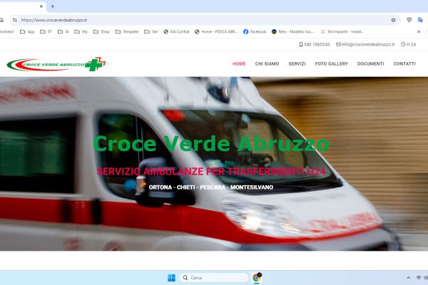Image resolution: width=428 pixels, height=285 pixels.
Task: Click the site information icon in address bar
Action: click(x=15, y=20)
